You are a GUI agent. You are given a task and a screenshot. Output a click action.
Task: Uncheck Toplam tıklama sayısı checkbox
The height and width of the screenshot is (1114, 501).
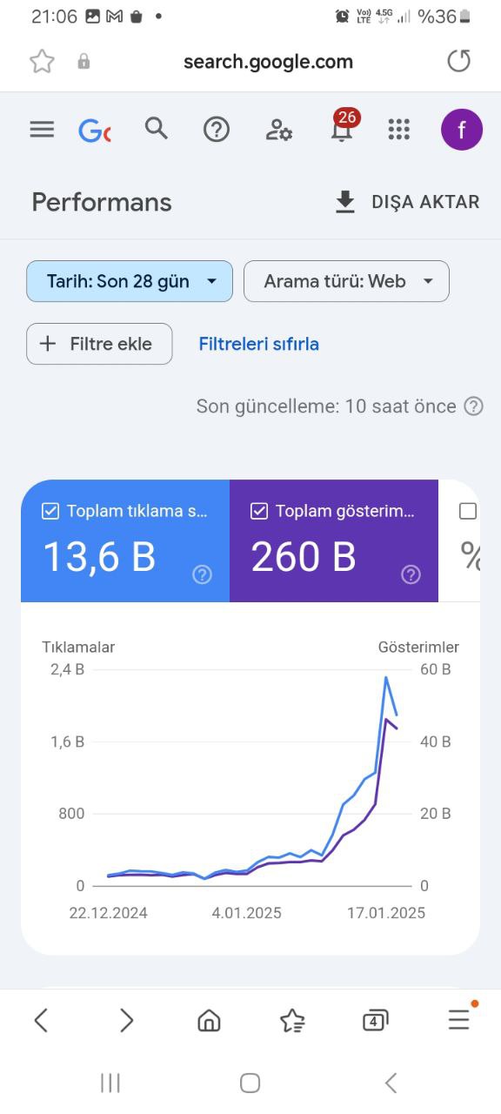pyautogui.click(x=50, y=511)
